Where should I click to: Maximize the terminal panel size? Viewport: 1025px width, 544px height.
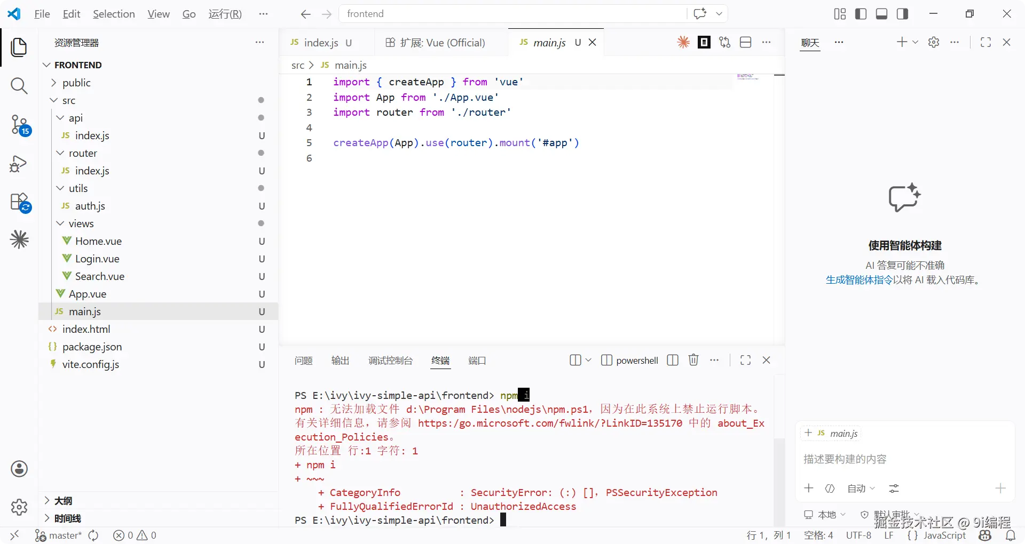point(746,360)
